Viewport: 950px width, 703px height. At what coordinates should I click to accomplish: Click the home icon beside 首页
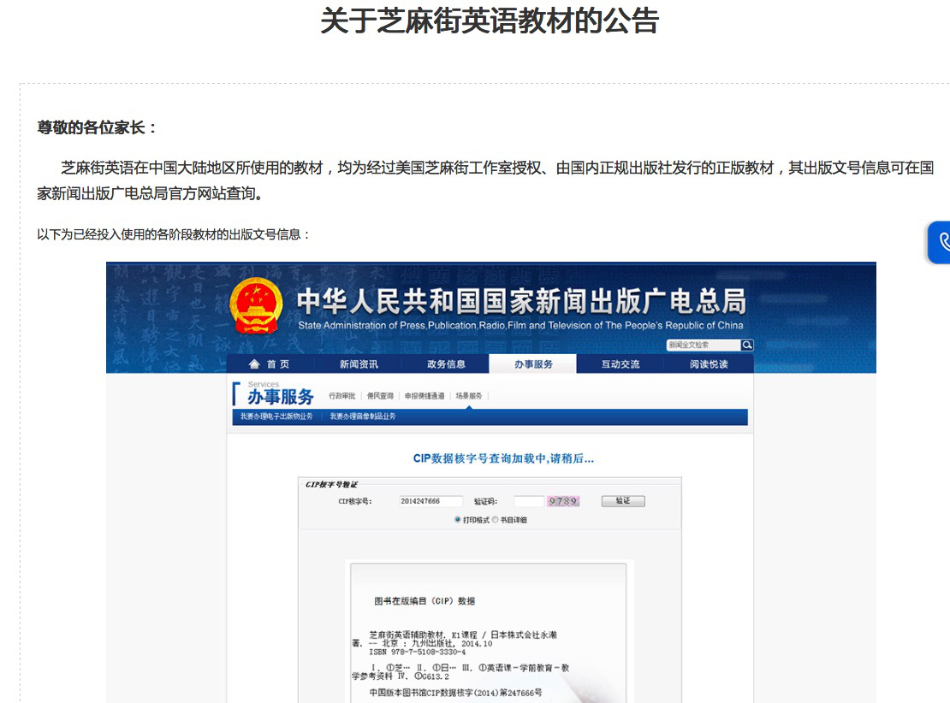[x=254, y=364]
